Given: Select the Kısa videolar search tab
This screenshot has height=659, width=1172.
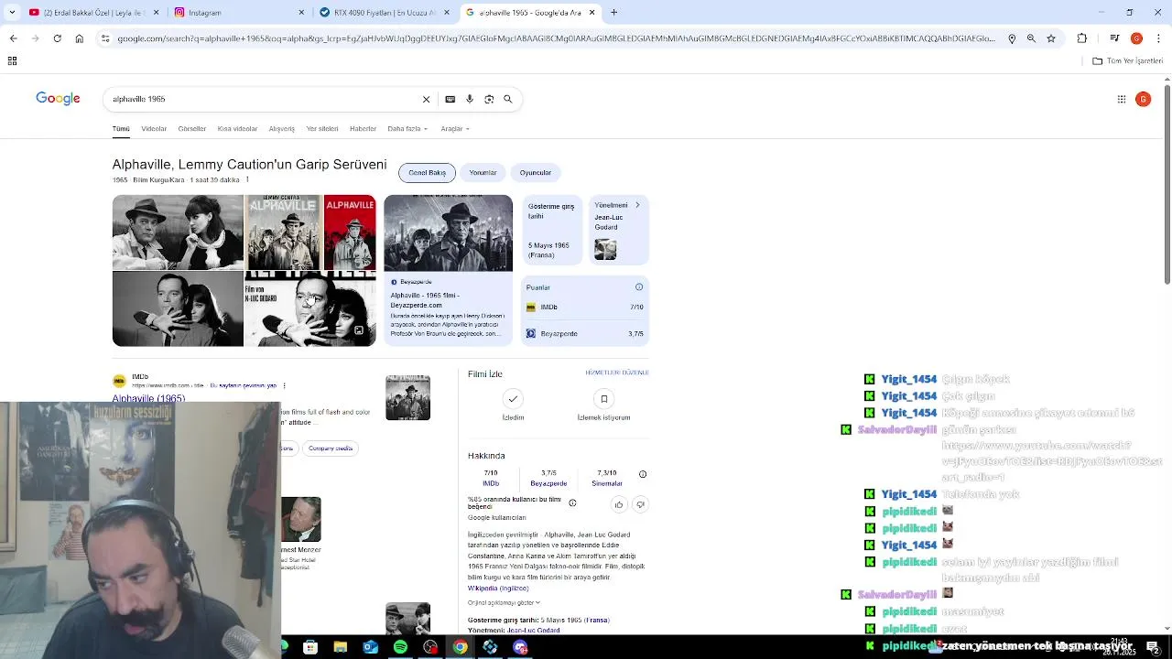Looking at the screenshot, I should (x=237, y=129).
